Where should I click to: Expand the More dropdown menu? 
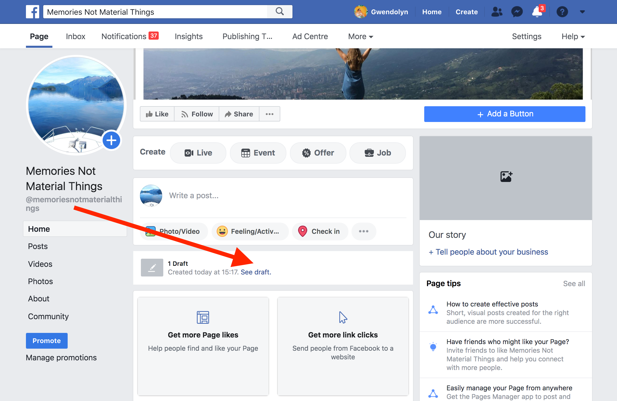tap(360, 37)
